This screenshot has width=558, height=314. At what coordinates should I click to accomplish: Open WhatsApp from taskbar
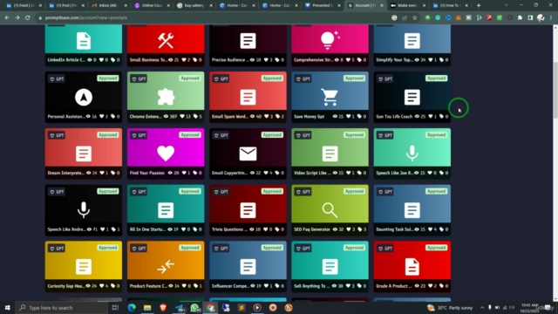point(194,308)
